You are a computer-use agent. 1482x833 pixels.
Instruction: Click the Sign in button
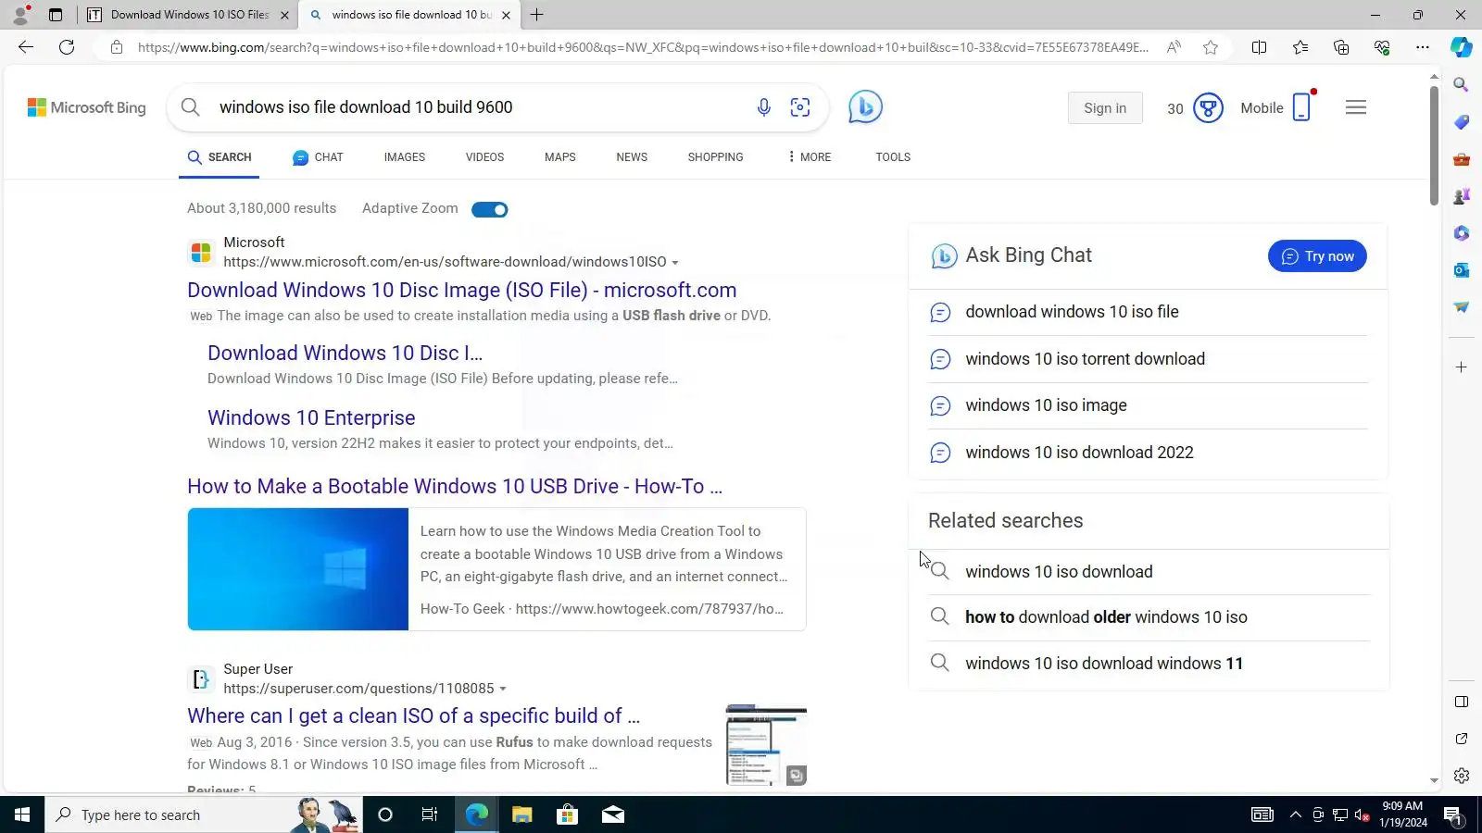click(x=1105, y=108)
